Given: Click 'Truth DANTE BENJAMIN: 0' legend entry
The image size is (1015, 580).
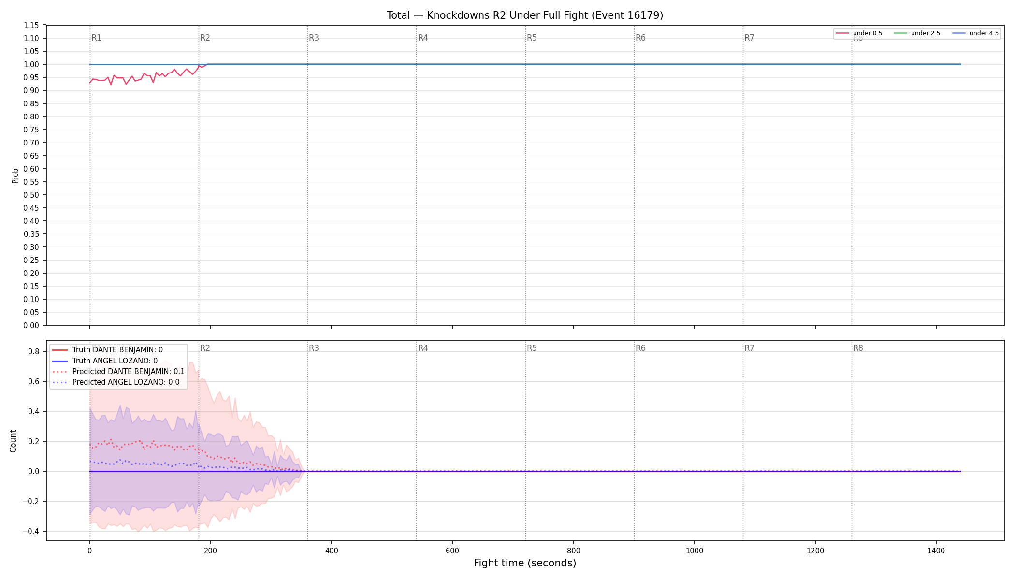Looking at the screenshot, I should [x=107, y=350].
